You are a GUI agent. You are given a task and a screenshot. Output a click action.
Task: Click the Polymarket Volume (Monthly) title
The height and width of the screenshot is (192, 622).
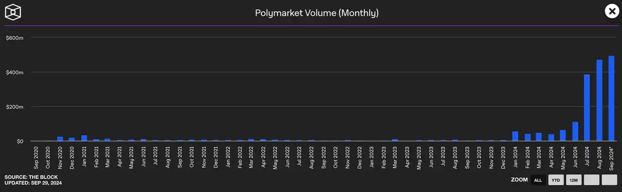pyautogui.click(x=317, y=13)
